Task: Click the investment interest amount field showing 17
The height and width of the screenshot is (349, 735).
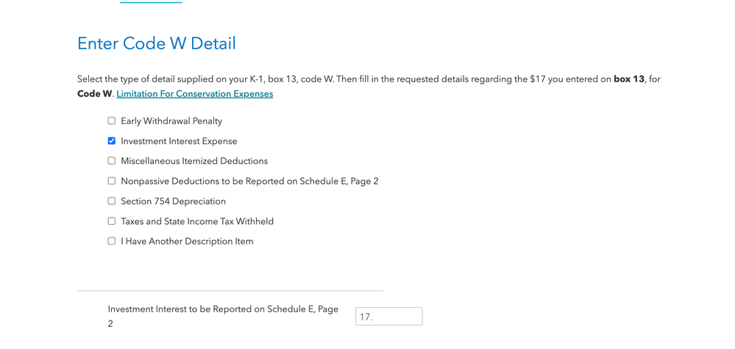Action: pyautogui.click(x=388, y=316)
